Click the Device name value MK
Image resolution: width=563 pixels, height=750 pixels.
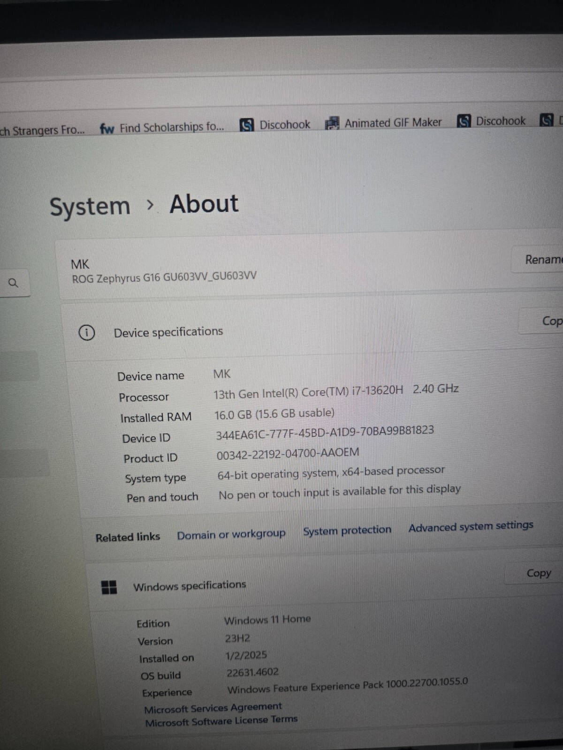tap(222, 374)
